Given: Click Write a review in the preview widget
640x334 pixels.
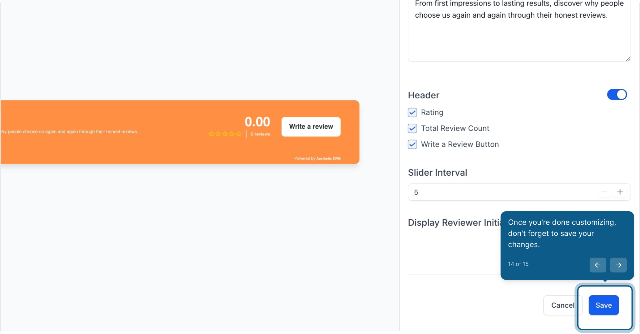Looking at the screenshot, I should [311, 127].
